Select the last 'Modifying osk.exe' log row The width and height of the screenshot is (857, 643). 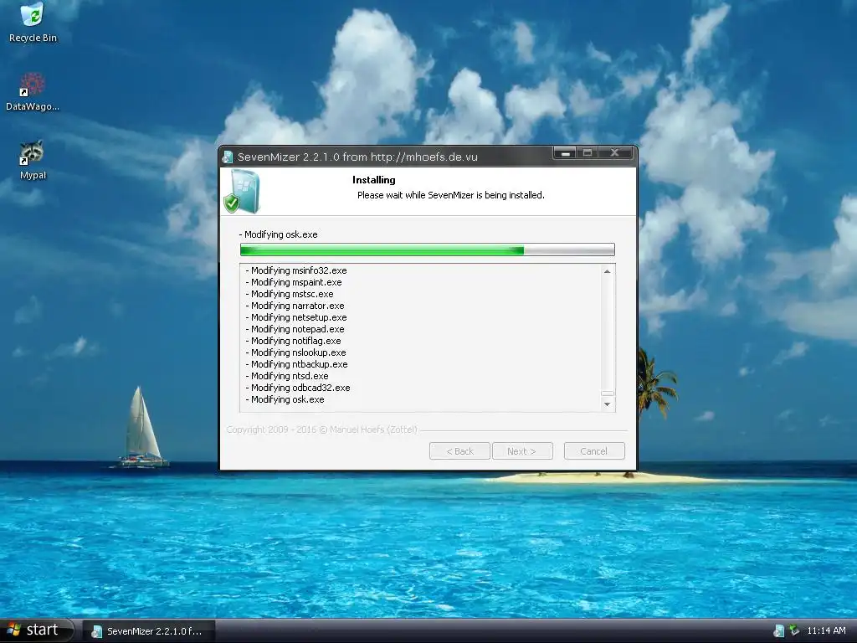[x=285, y=399]
